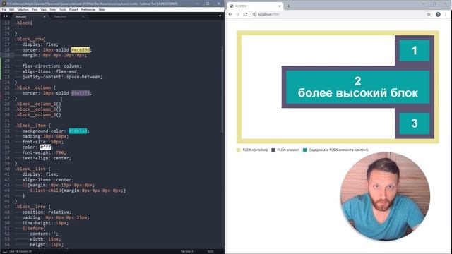Click 'flex-direction: column;' on line 21
This screenshot has width=452, height=254.
pos(52,66)
